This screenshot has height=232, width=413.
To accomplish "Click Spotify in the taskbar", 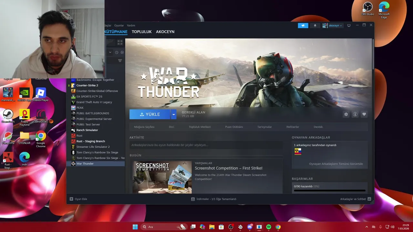I will [268, 227].
